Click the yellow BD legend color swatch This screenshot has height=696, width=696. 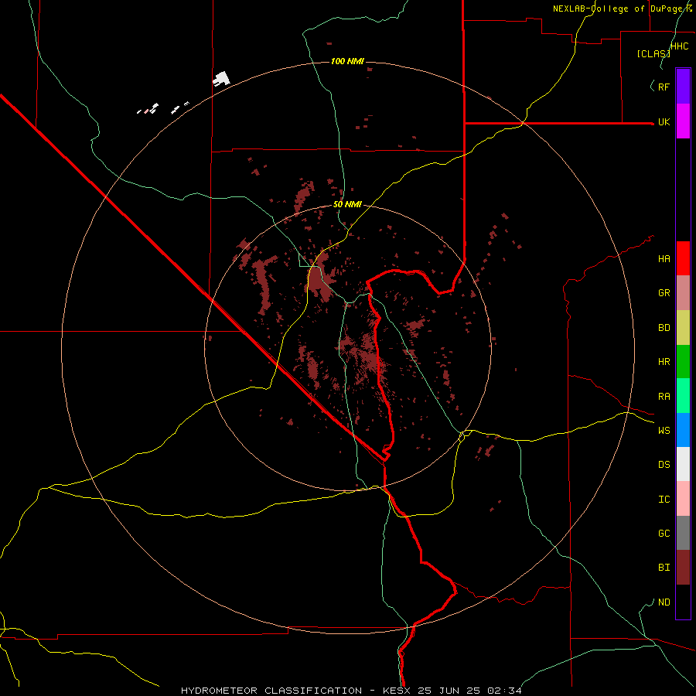coord(683,328)
